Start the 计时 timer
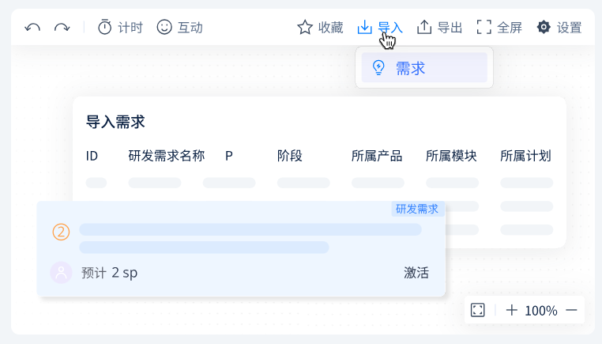Image resolution: width=602 pixels, height=344 pixels. point(120,28)
